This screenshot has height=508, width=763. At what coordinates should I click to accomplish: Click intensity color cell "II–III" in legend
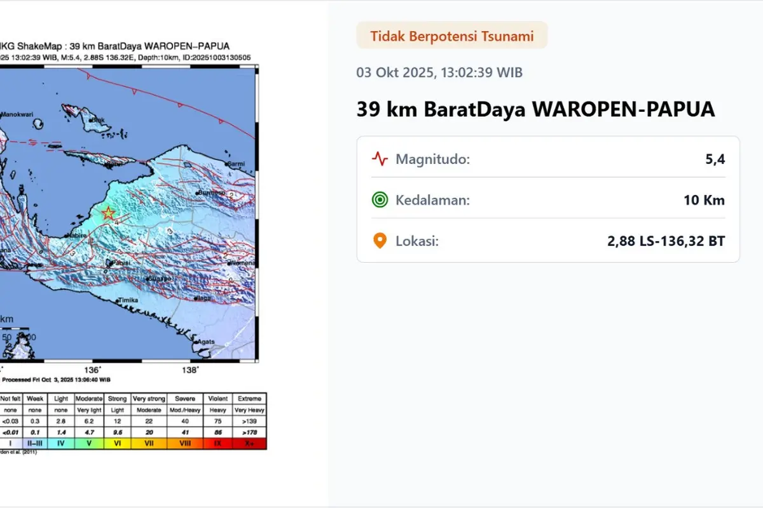pos(36,444)
